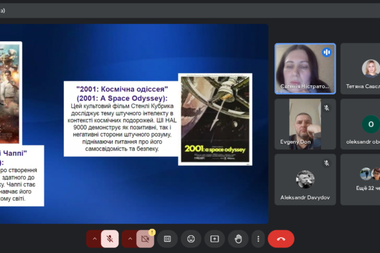Click muted mic icon on Evgeny Don tile
This screenshot has height=253, width=380.
pos(327,108)
